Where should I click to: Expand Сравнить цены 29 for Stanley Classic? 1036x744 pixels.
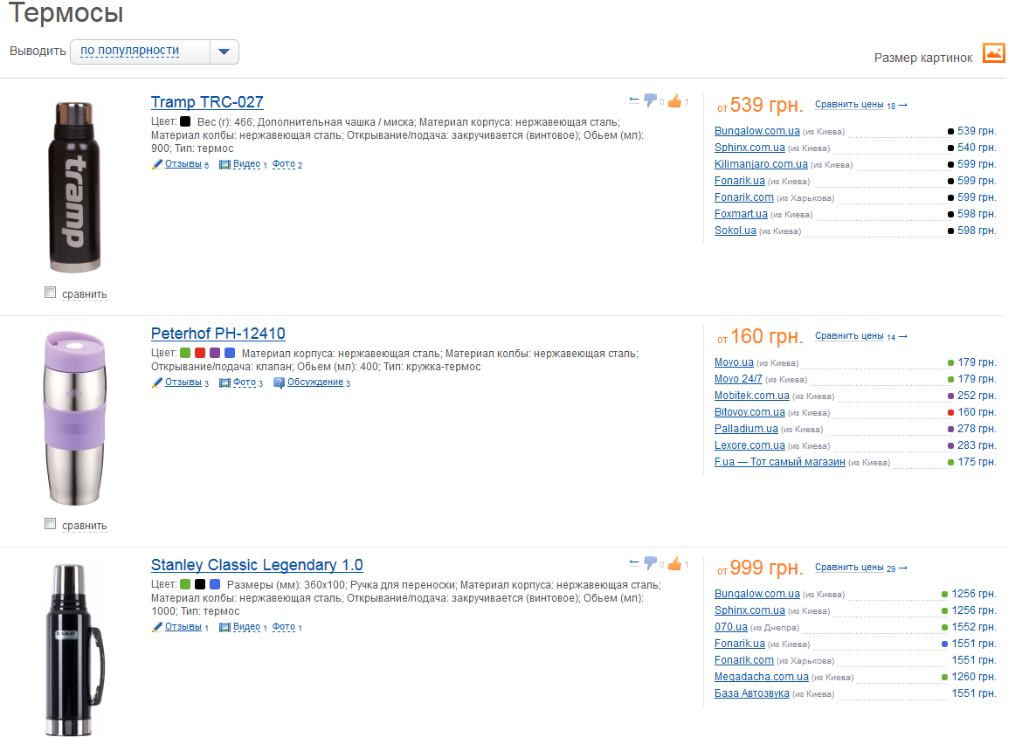pyautogui.click(x=860, y=568)
